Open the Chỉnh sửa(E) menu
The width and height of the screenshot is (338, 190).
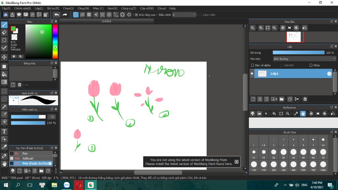coord(22,8)
